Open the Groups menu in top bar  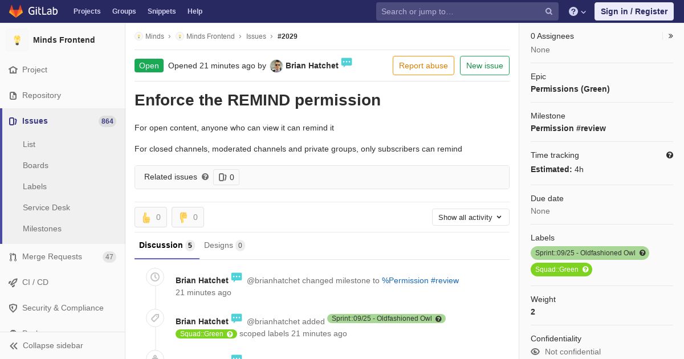[124, 11]
